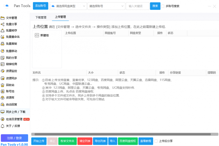This screenshot has height=146, width=219.
Task: Click 注册 / 登录 button
Action: tap(15, 138)
